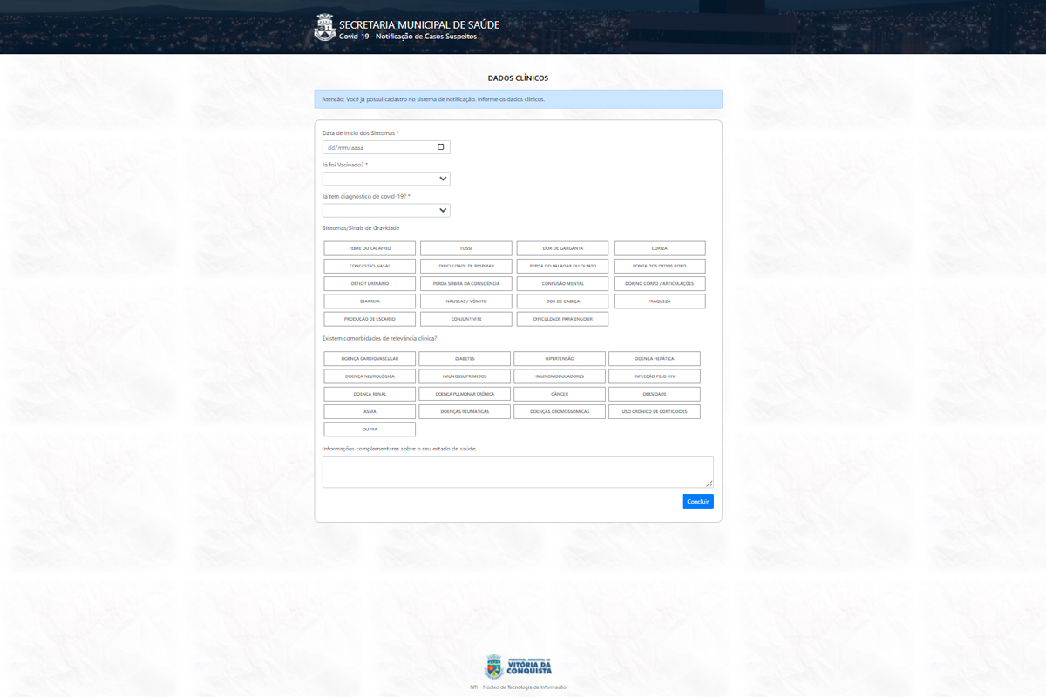Open the calendar picker icon in date field

(x=441, y=147)
